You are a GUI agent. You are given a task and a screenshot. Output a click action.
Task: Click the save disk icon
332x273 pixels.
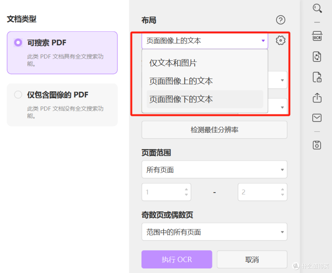[x=317, y=145]
